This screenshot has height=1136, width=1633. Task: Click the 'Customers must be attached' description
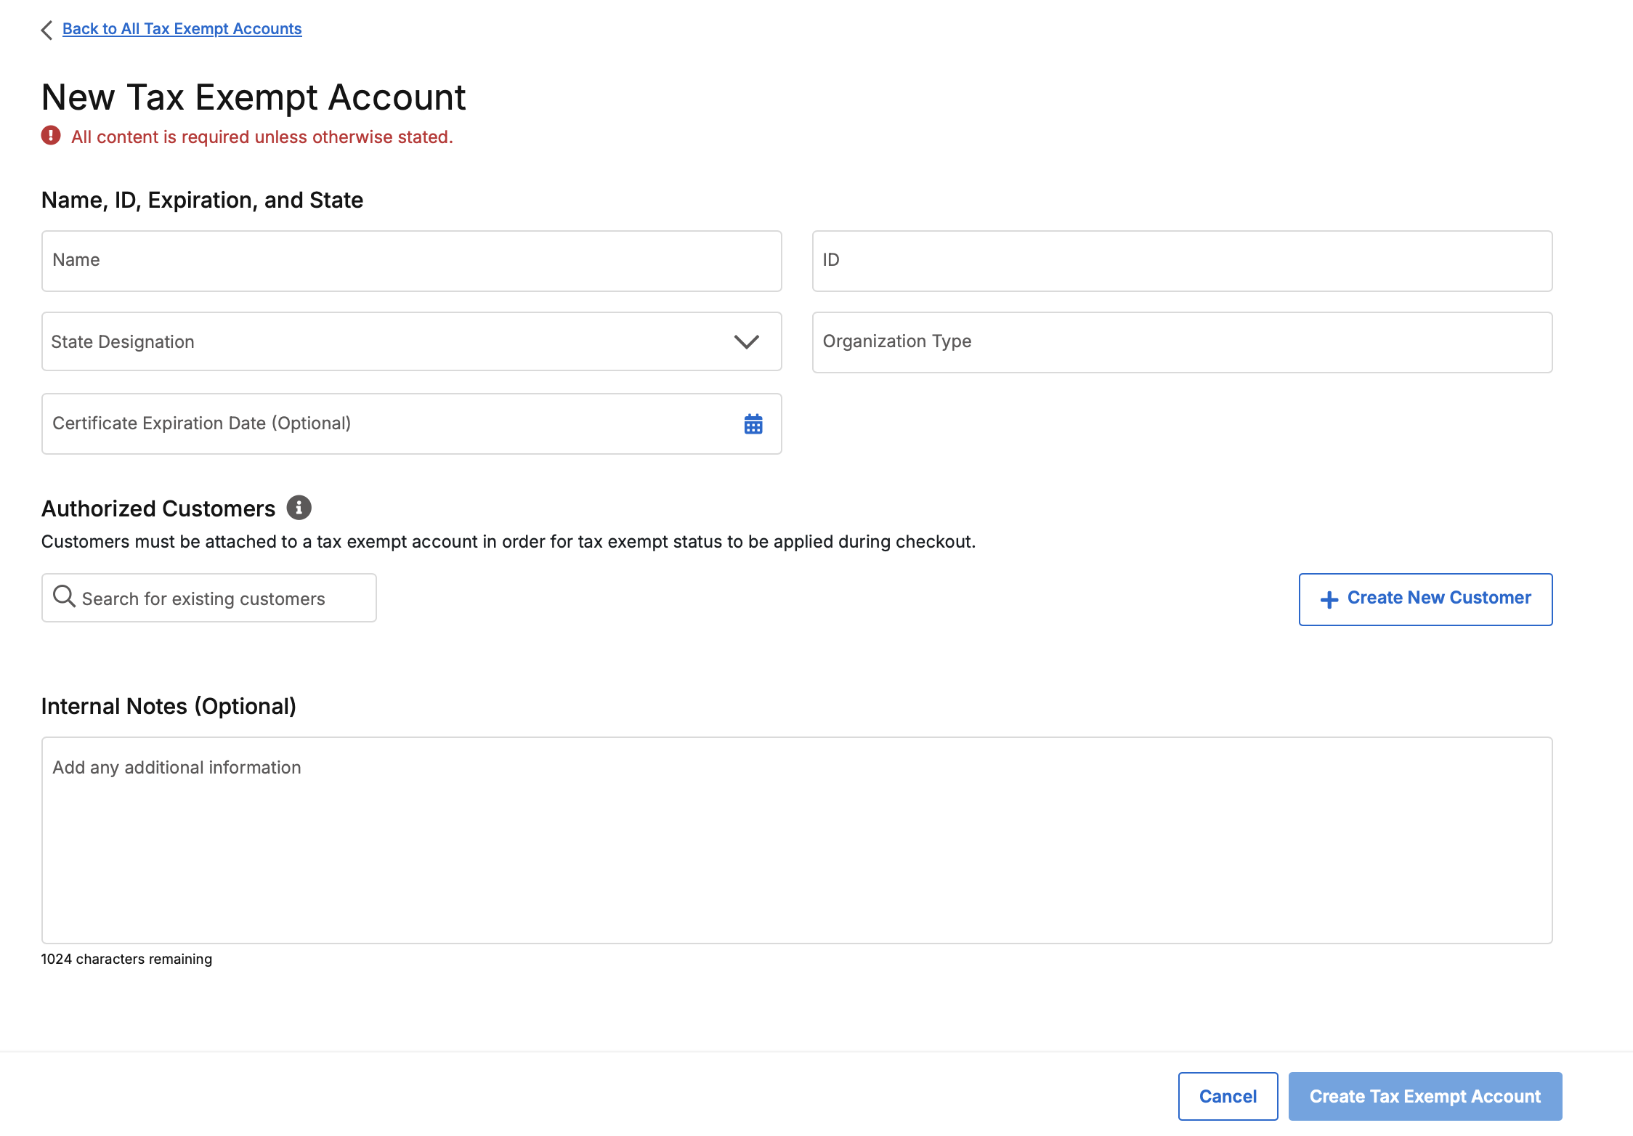tap(508, 542)
